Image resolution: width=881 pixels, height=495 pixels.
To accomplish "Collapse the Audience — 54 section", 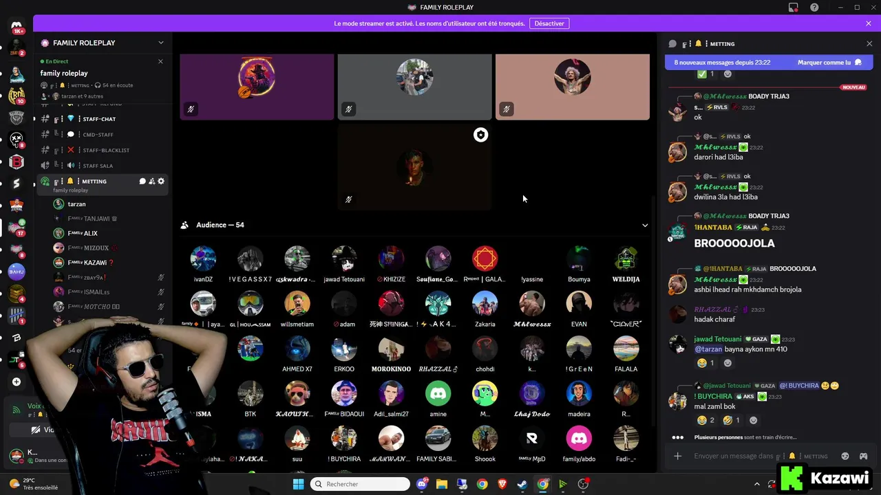I will (645, 225).
